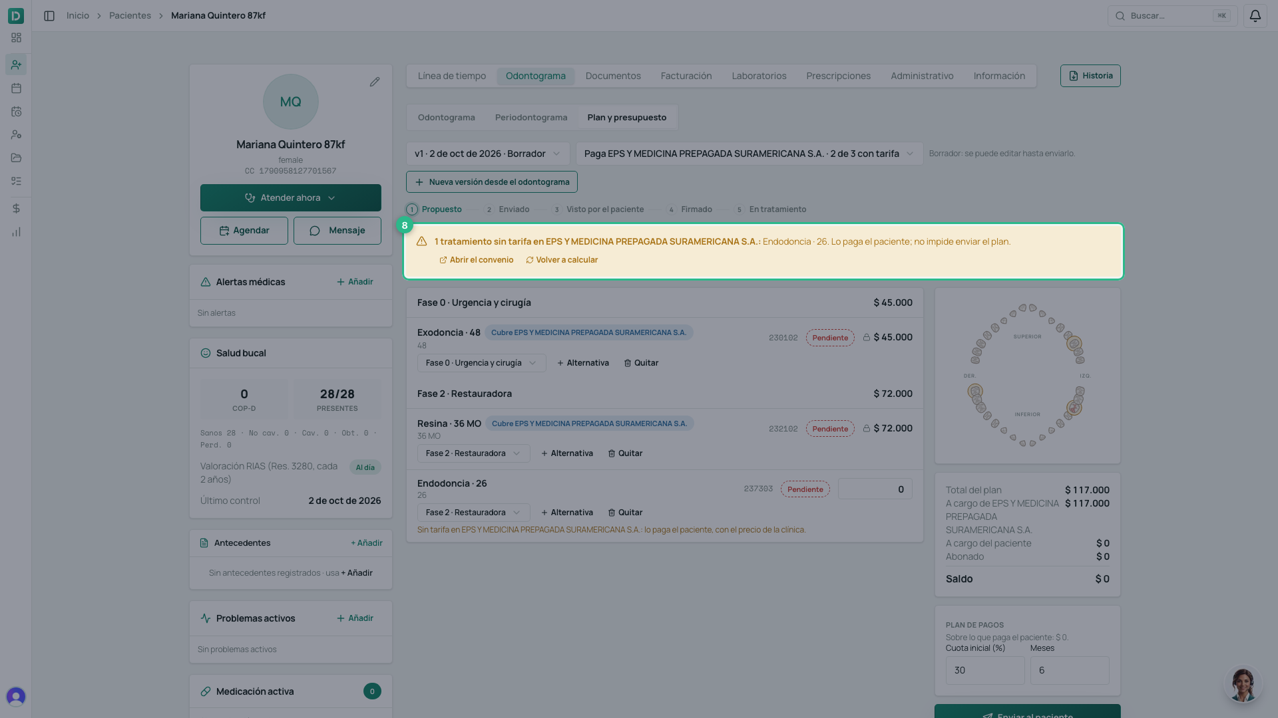Viewport: 1278px width, 718px height.
Task: Click Volver a calcular
Action: point(562,260)
